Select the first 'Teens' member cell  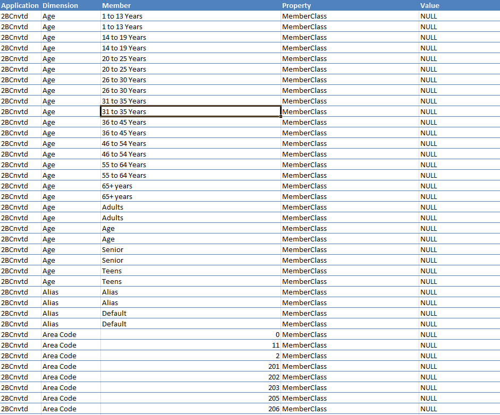pos(191,271)
